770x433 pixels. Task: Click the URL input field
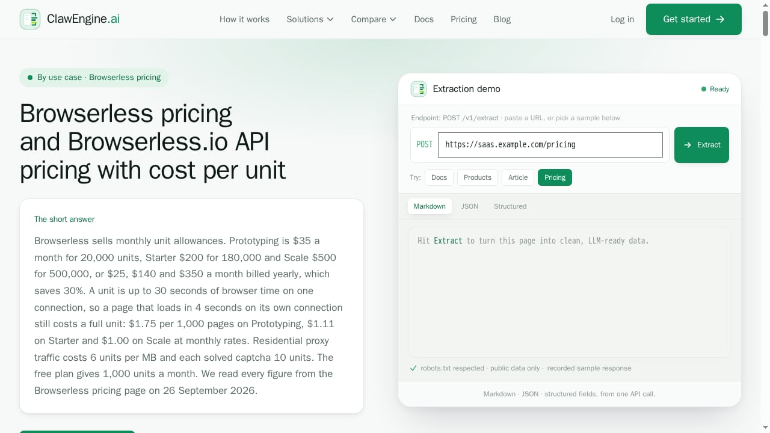pyautogui.click(x=550, y=145)
